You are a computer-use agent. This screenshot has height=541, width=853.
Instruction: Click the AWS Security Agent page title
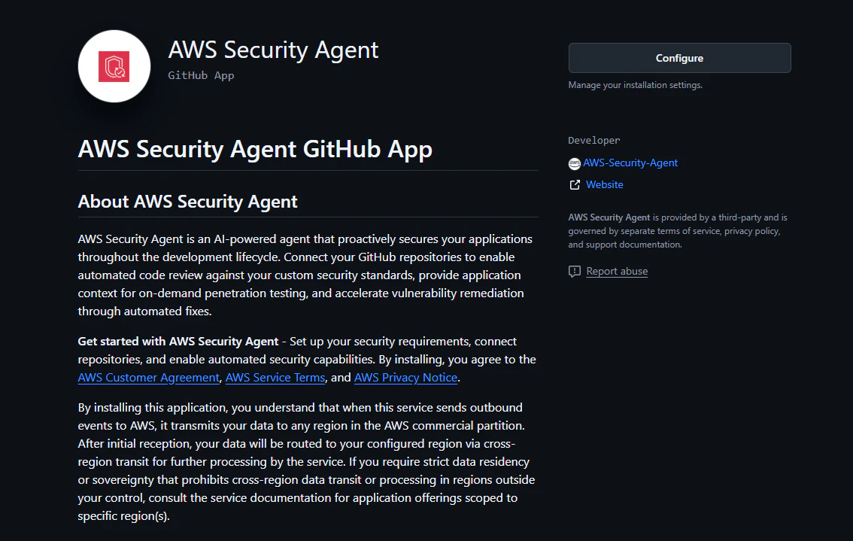[273, 50]
